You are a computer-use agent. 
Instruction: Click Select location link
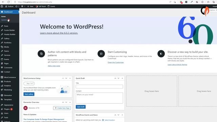110,120
